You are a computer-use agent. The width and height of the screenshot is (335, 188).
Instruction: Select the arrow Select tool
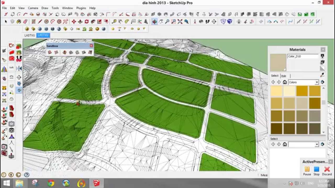(6, 22)
